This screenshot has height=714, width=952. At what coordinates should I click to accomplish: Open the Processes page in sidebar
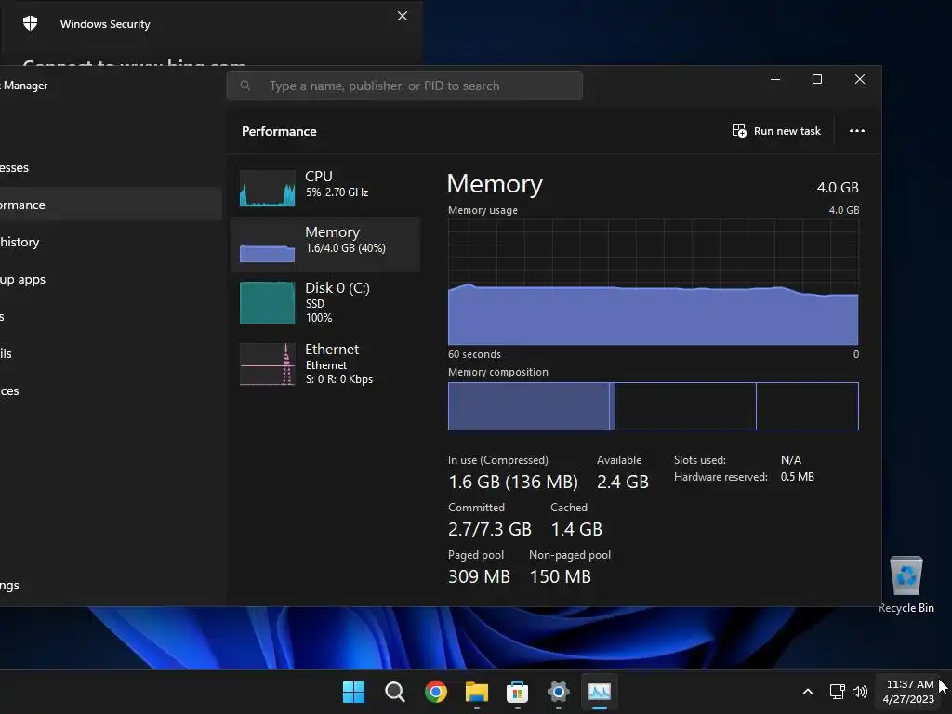[x=110, y=168]
